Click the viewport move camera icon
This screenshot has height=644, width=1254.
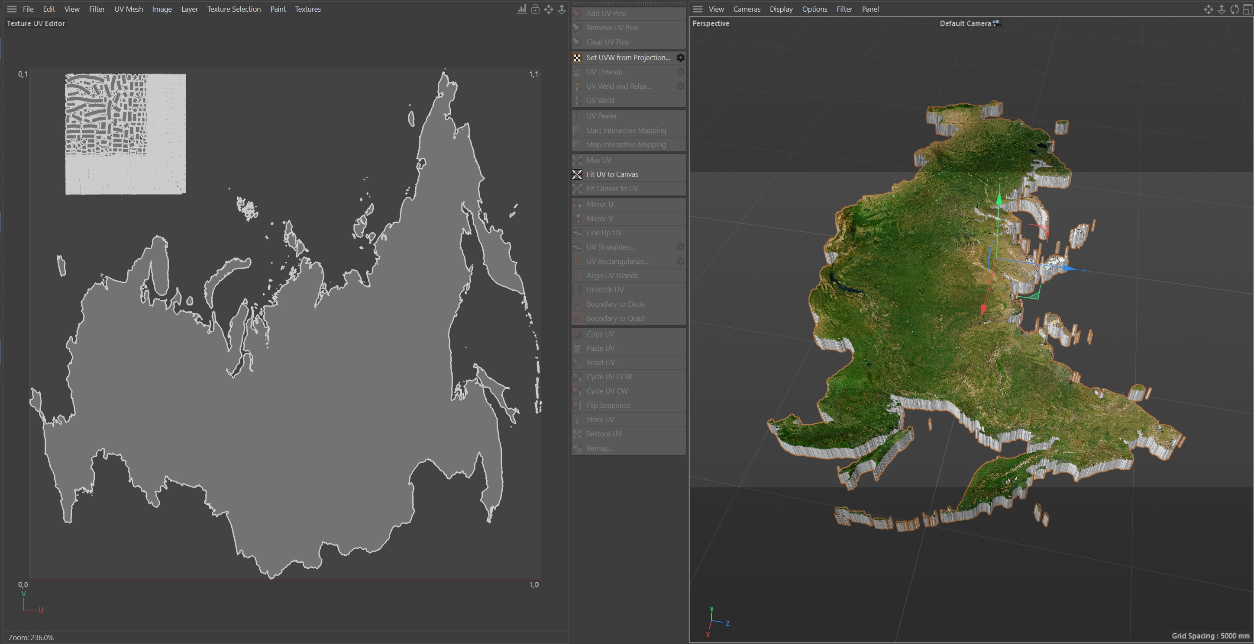point(1208,9)
